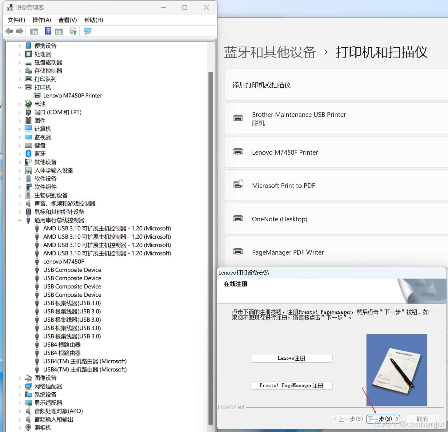The height and width of the screenshot is (432, 448).
Task: Click the Lenovo注册 button
Action: (x=291, y=358)
